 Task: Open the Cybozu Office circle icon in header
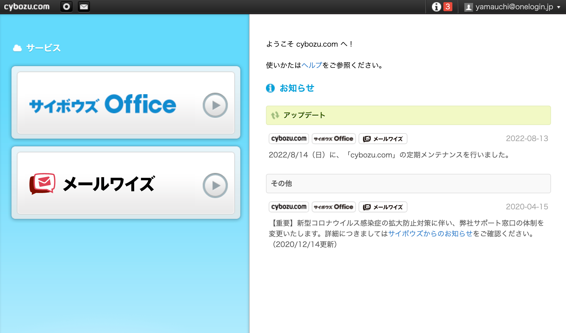coord(66,7)
